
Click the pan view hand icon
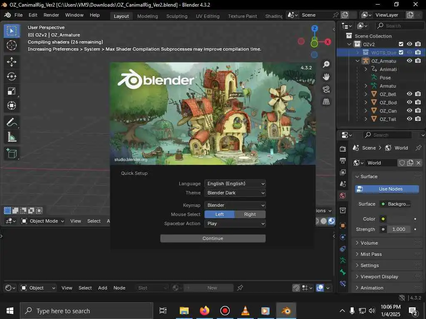point(326,77)
